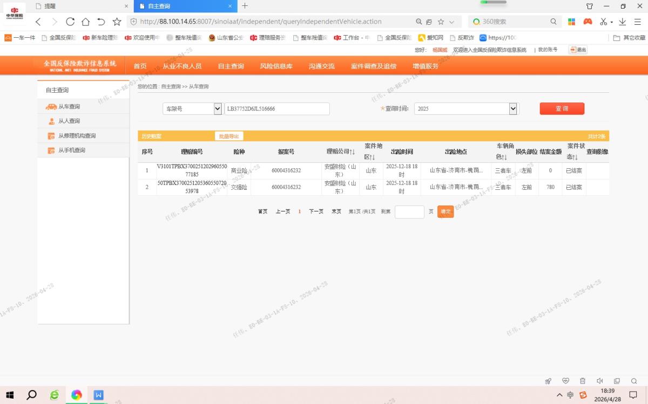This screenshot has width=648, height=404.
Task: Expand the address bar dropdown chevron
Action: pyautogui.click(x=451, y=22)
